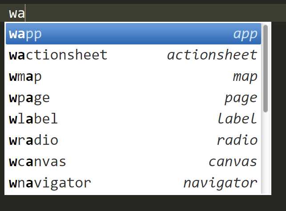The image size is (286, 211).
Task: Click the empty scrollbar track below the thumb
Action: pos(266,153)
